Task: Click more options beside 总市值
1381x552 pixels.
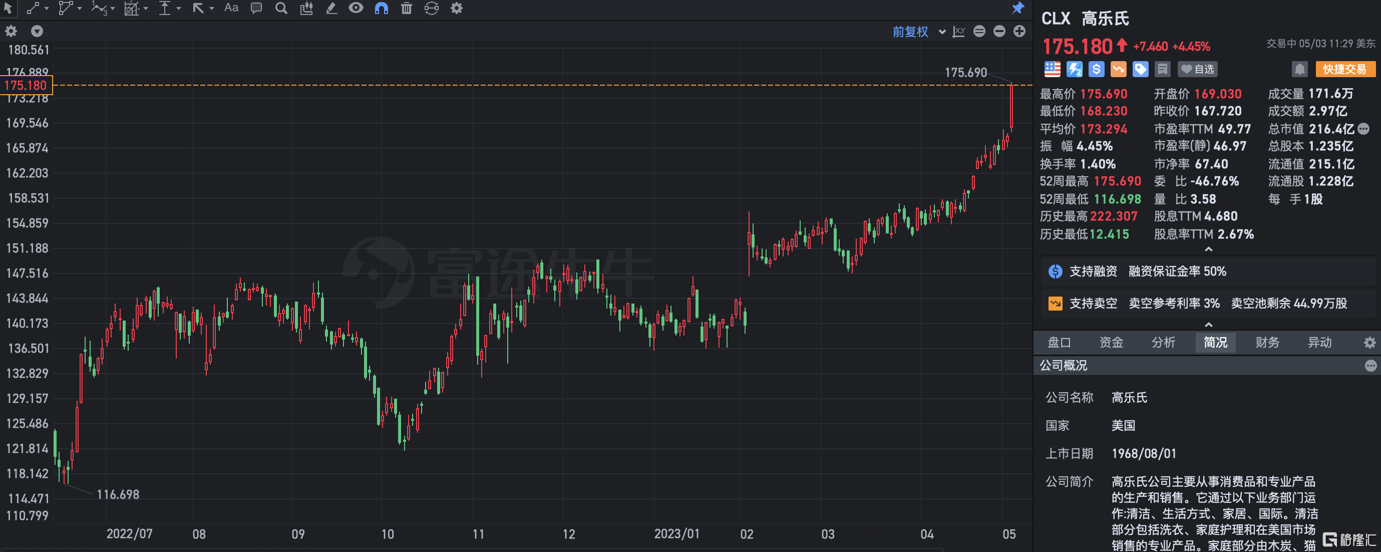Action: click(1364, 129)
